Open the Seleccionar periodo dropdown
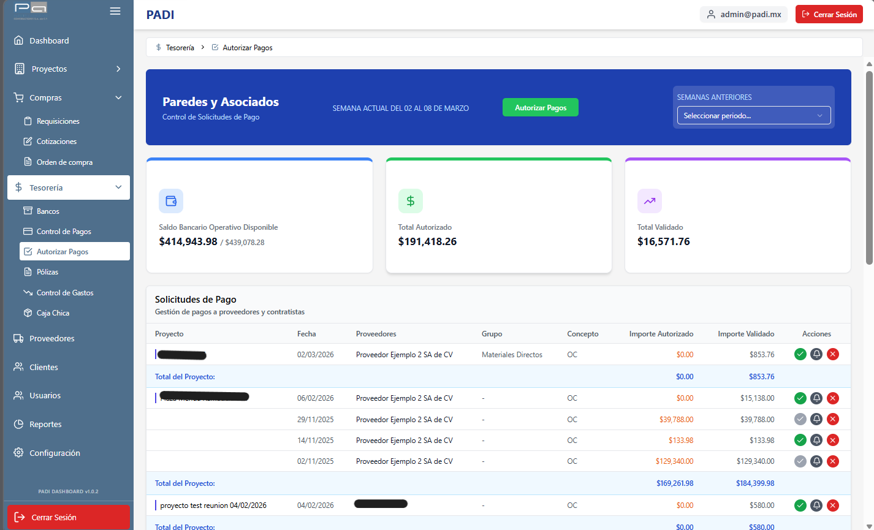874x530 pixels. point(753,115)
